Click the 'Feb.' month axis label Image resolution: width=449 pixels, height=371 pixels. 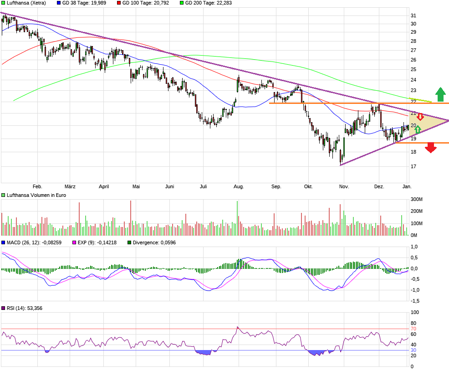tap(37, 187)
